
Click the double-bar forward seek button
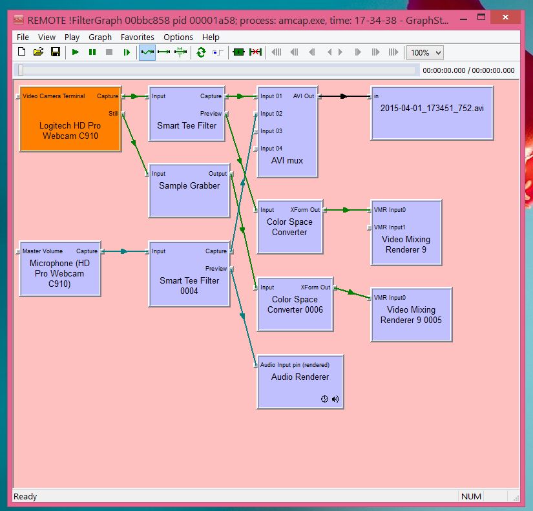pyautogui.click(x=375, y=52)
